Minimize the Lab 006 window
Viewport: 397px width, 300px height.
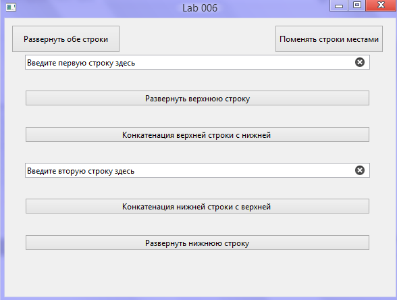pyautogui.click(x=339, y=5)
